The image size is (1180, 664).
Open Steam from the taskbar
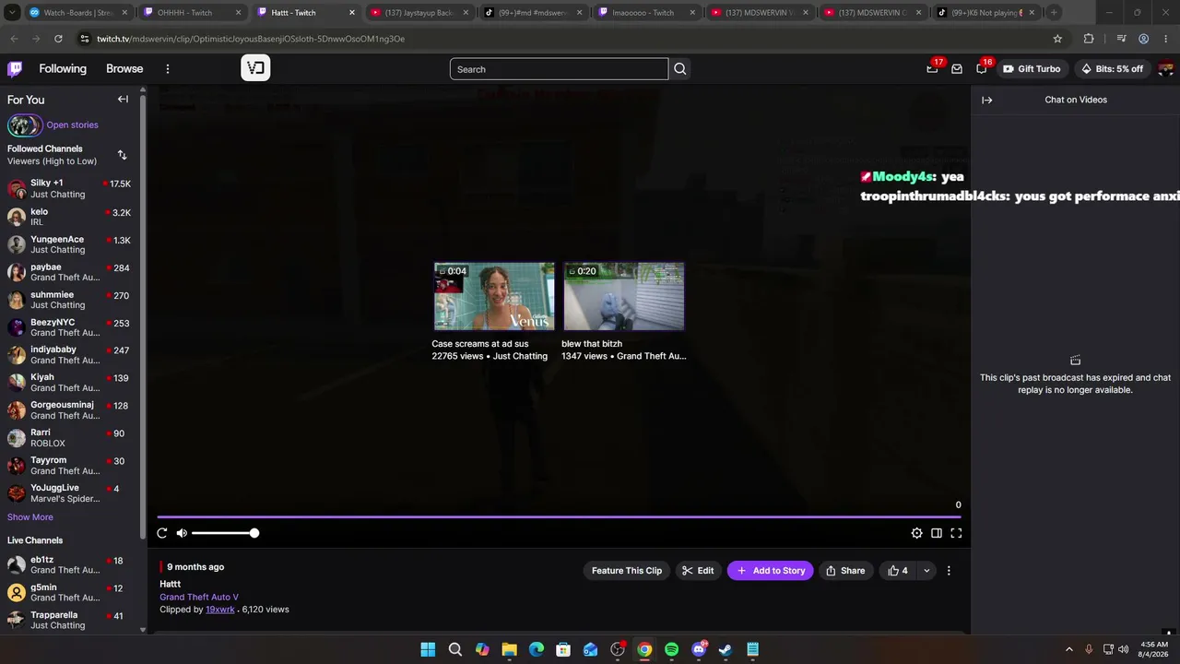click(x=726, y=649)
